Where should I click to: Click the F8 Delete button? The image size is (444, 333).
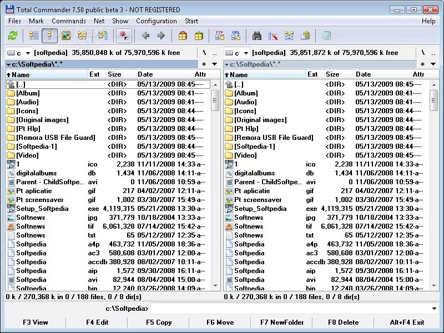(344, 322)
